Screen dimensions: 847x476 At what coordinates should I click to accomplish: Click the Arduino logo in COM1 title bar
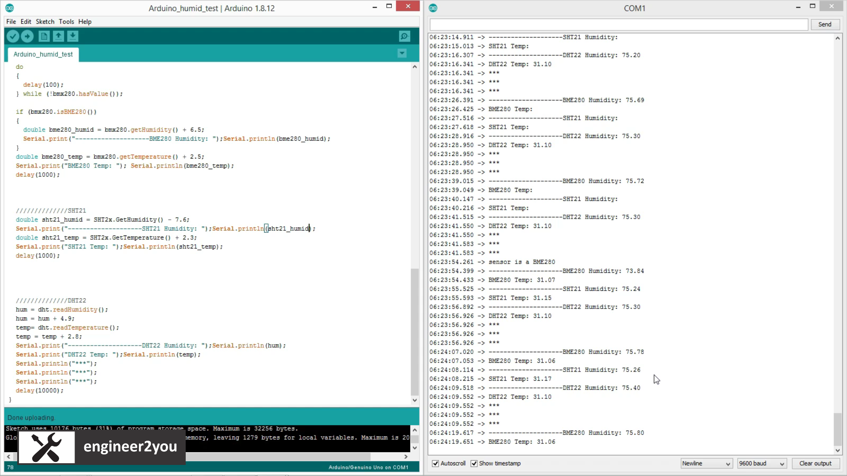click(433, 8)
